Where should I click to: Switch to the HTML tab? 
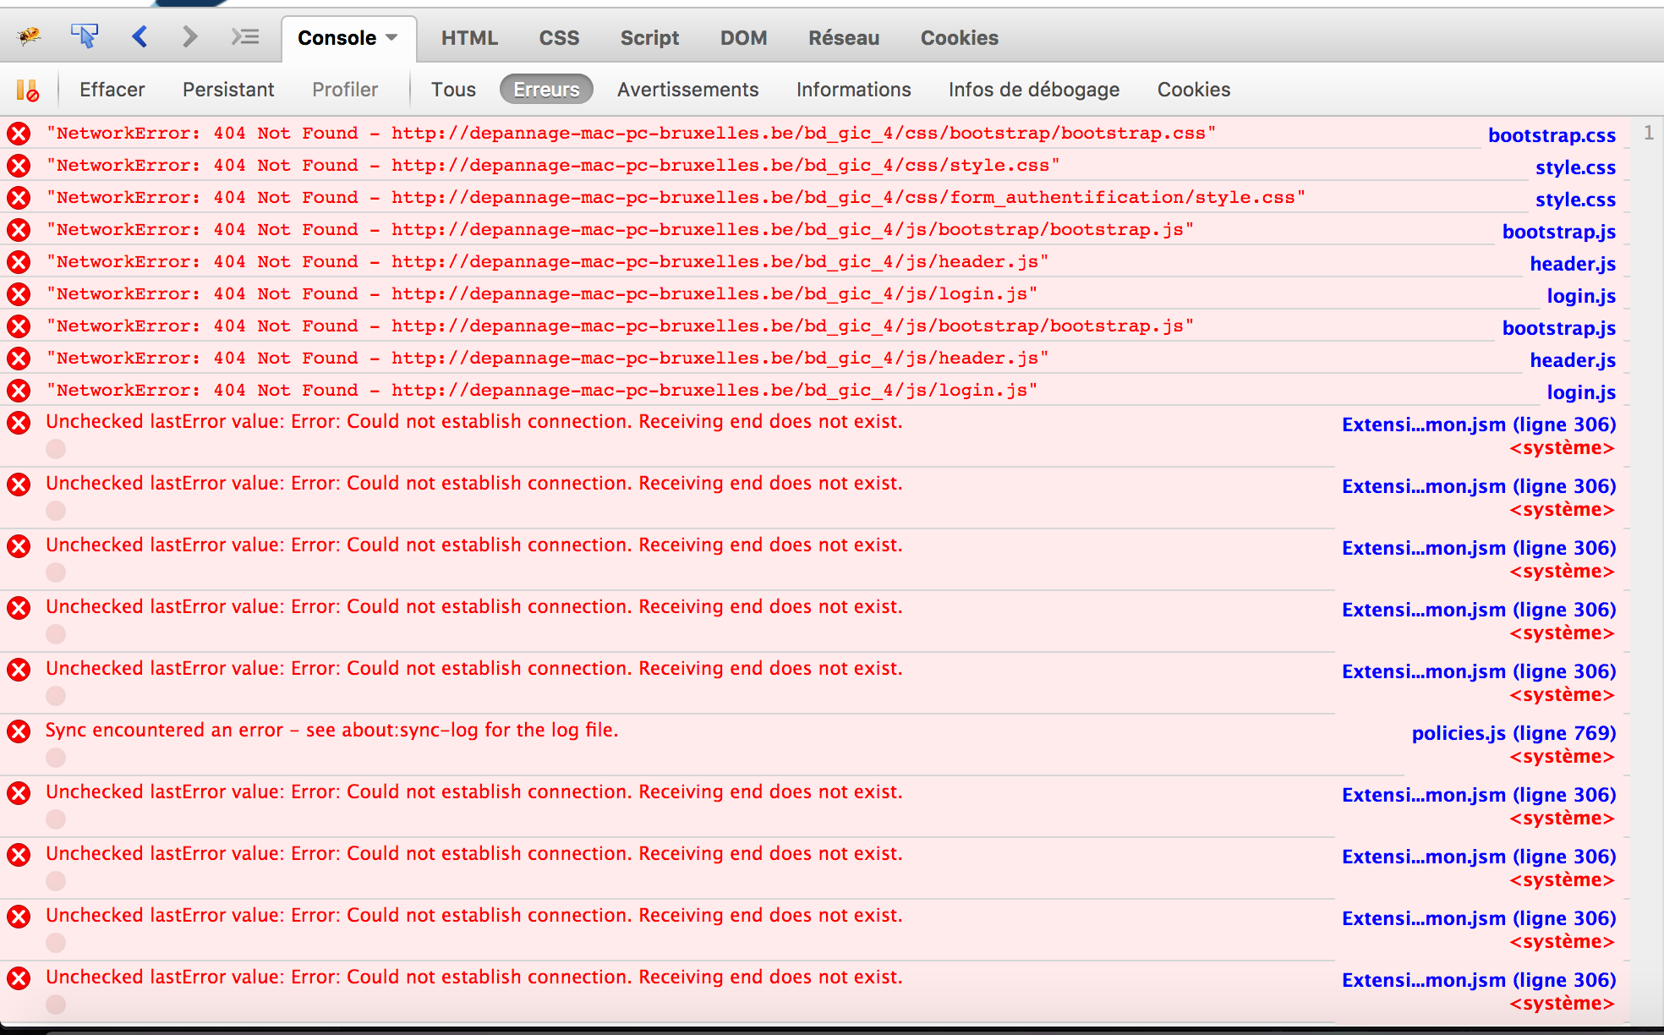click(x=469, y=38)
